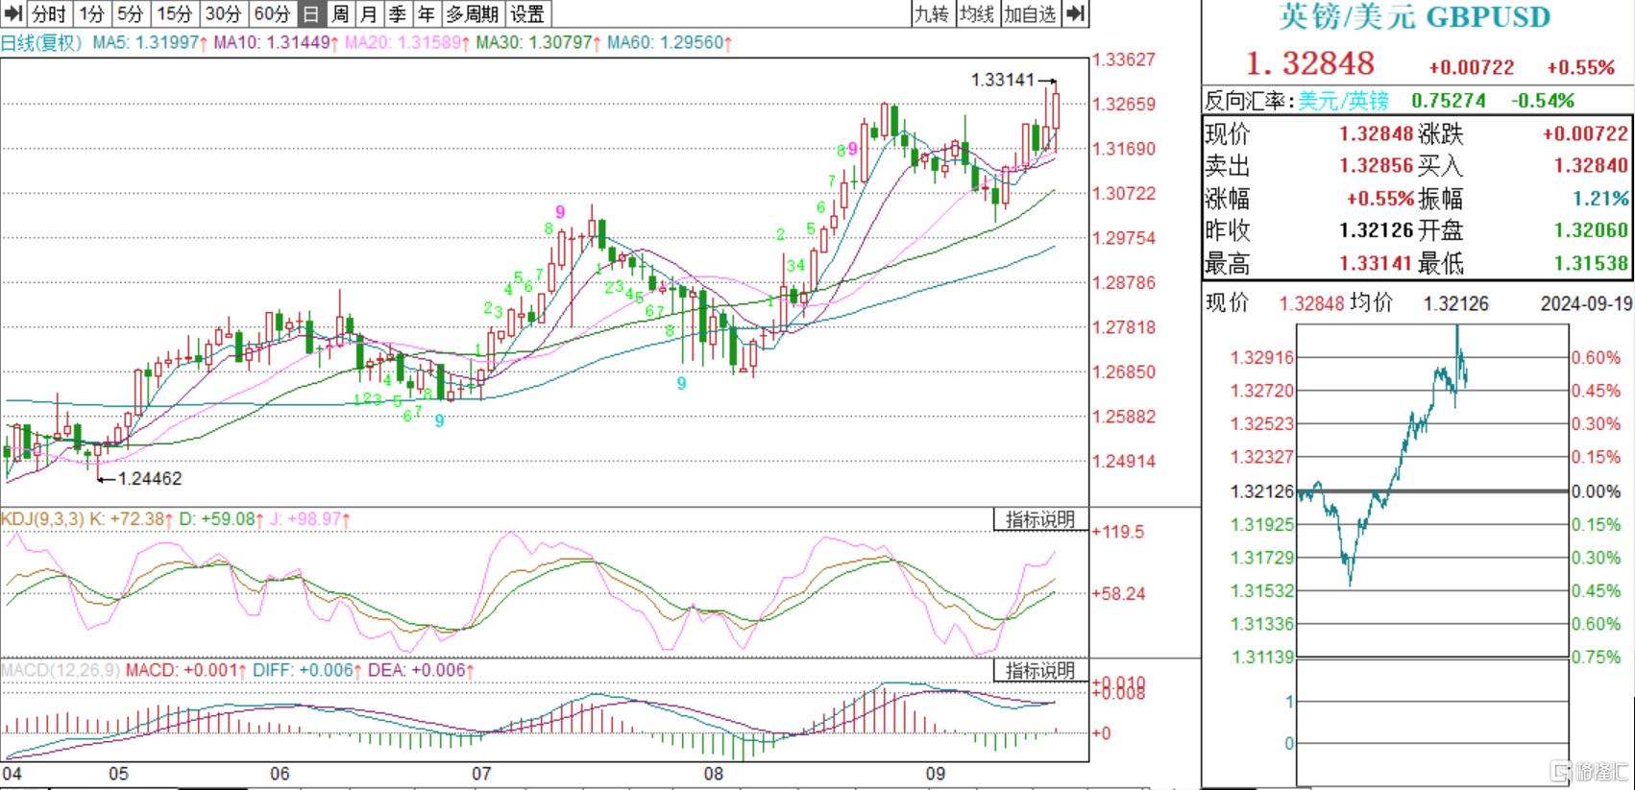Image resolution: width=1635 pixels, height=790 pixels.
Task: Open the 设置 settings button
Action: click(527, 13)
